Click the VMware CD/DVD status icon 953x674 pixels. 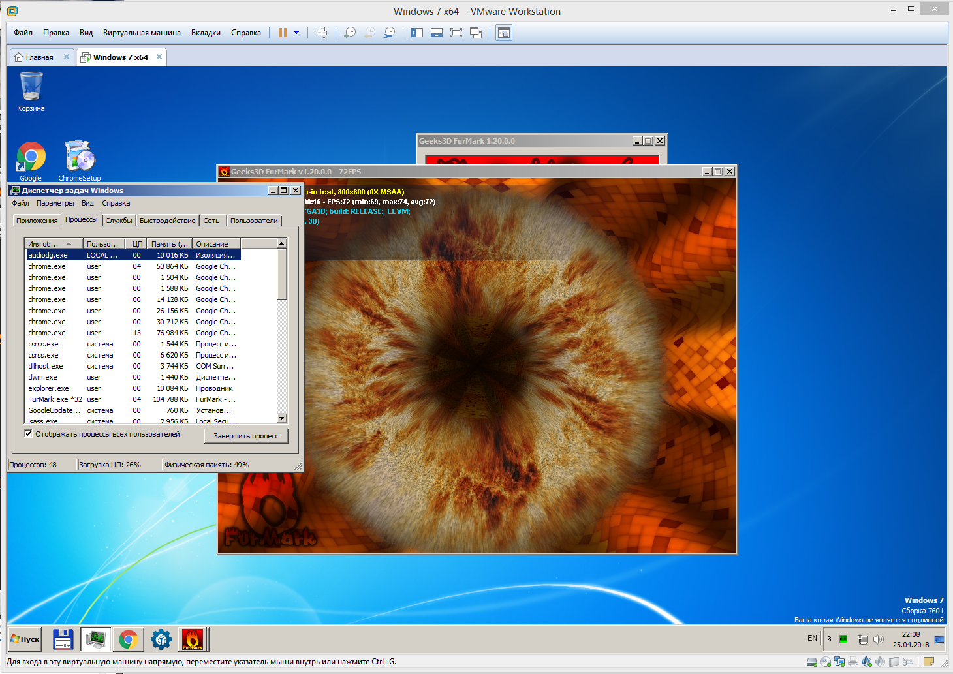826,662
